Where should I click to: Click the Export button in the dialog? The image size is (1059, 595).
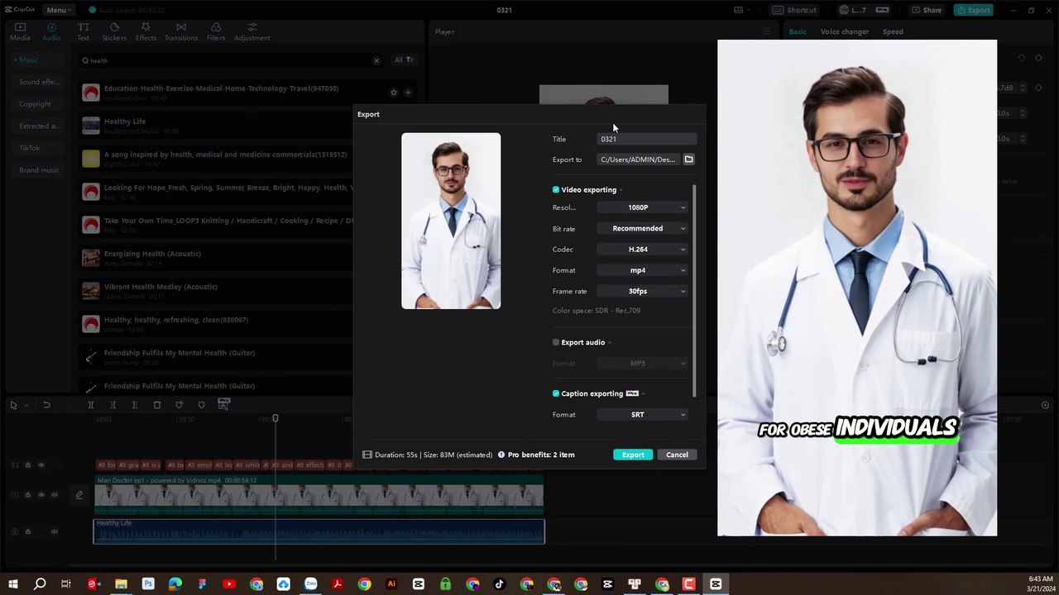click(633, 455)
